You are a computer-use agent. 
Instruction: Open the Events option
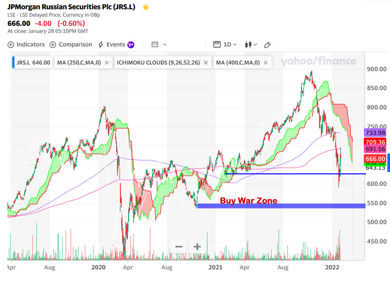click(116, 44)
